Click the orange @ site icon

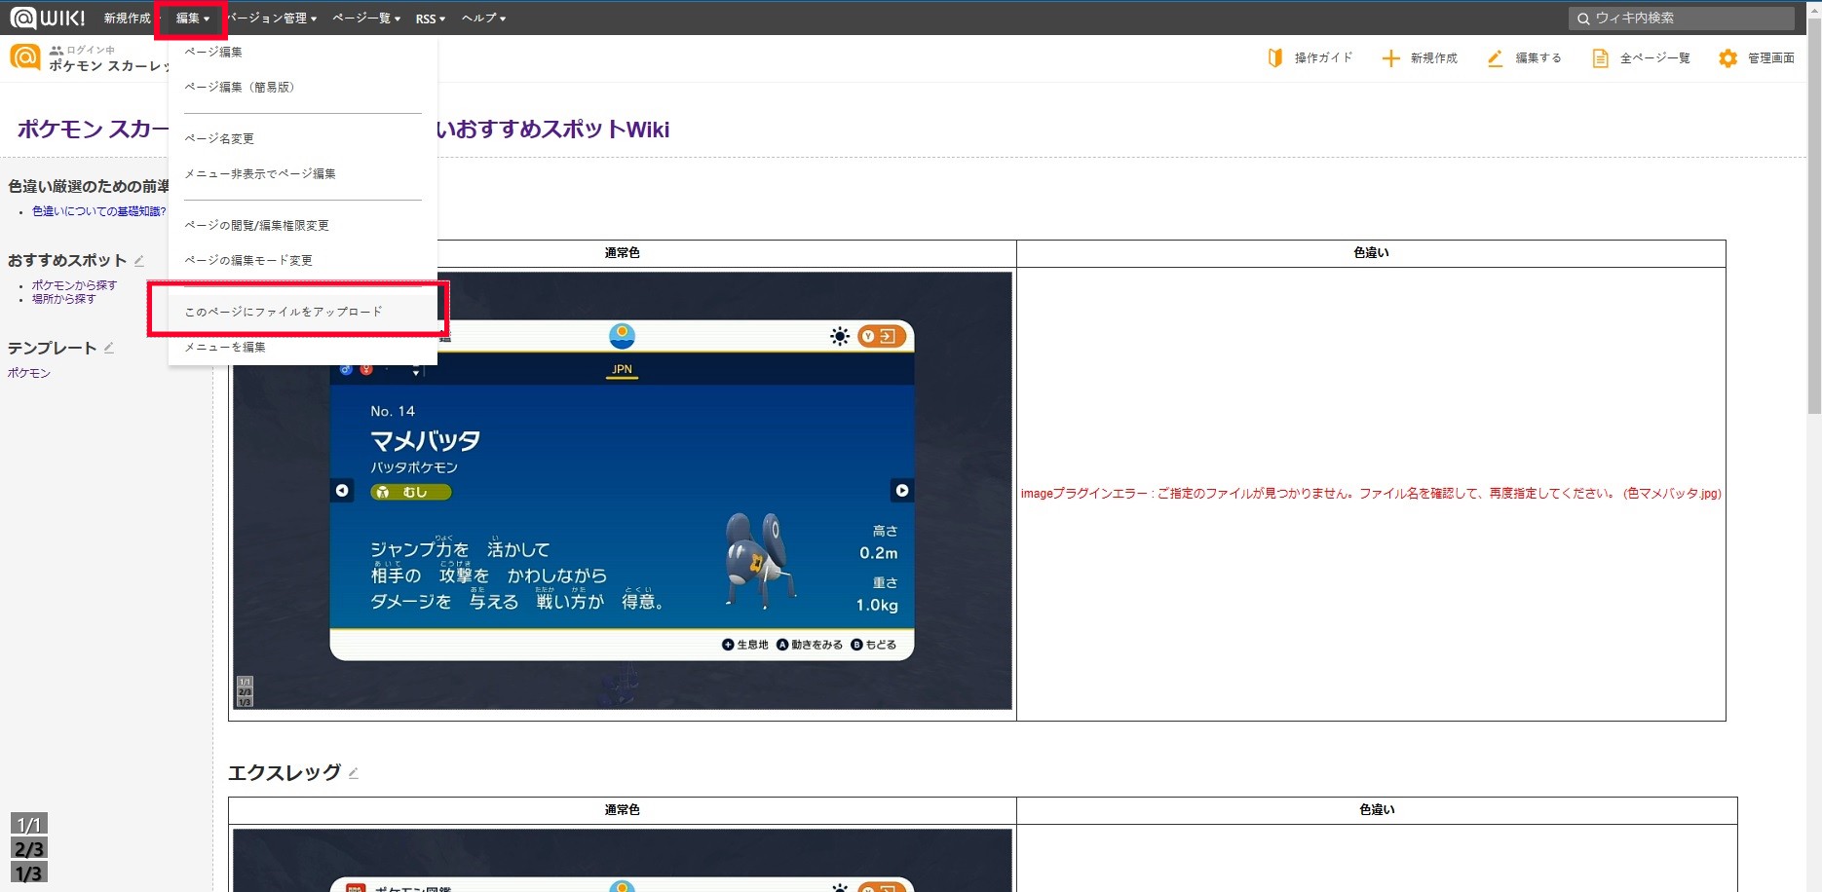[25, 57]
